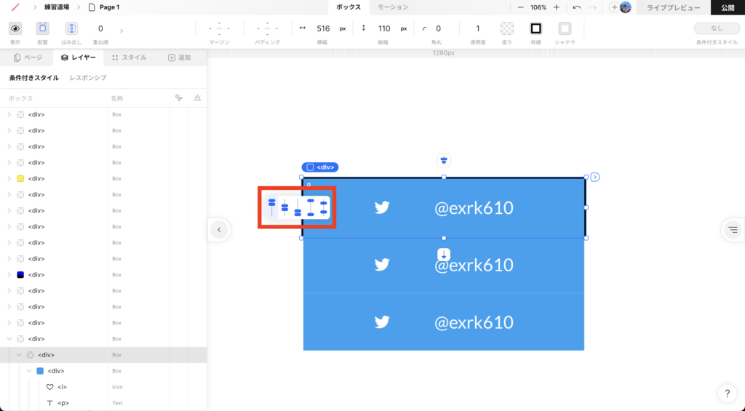Click the 公開 publish button
The height and width of the screenshot is (411, 745).
point(728,7)
